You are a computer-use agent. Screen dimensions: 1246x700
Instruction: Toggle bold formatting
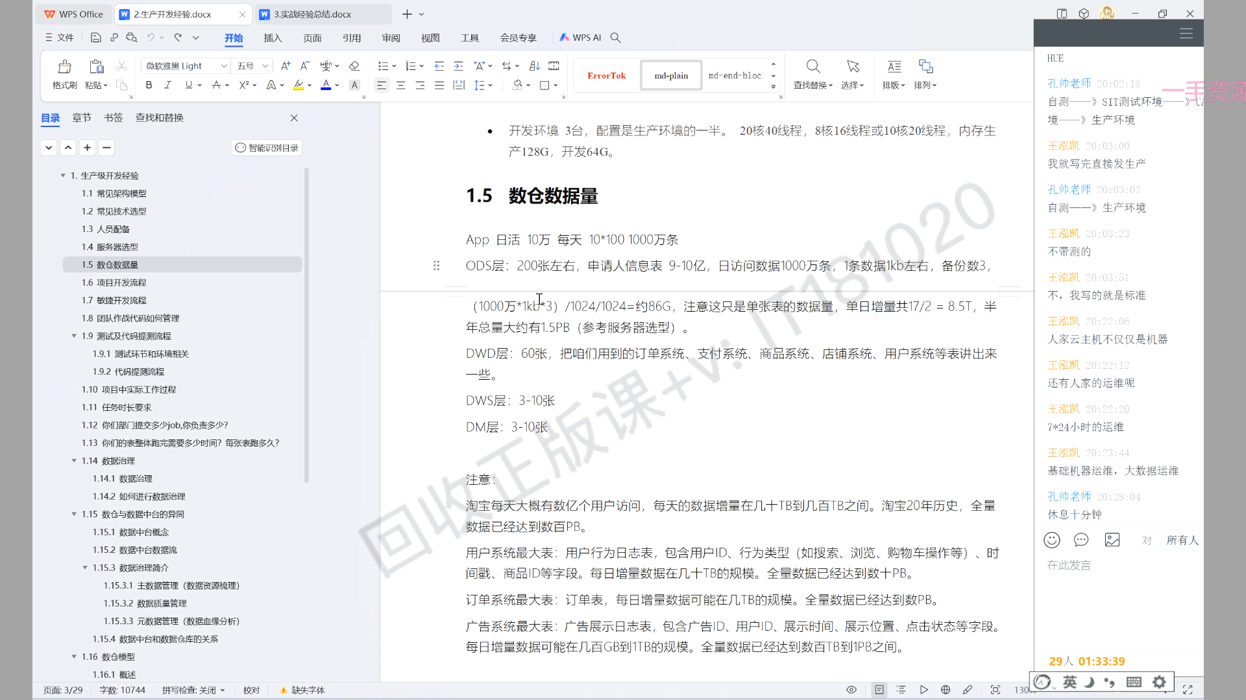coord(149,85)
